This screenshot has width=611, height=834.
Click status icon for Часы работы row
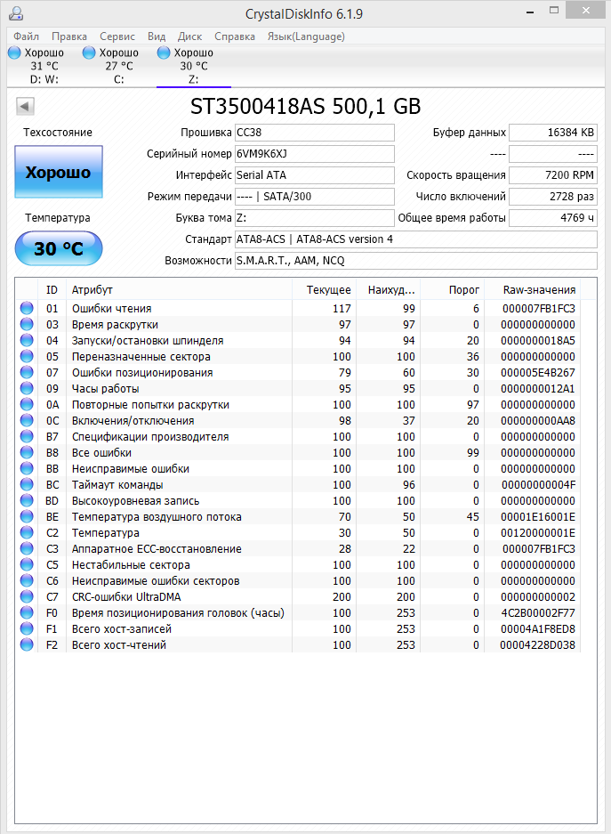27,388
